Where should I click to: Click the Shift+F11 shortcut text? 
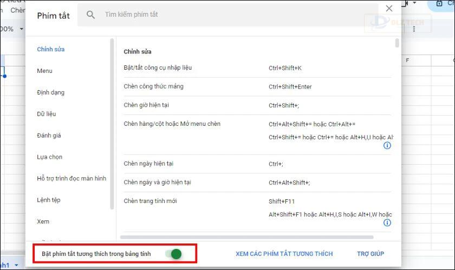(x=282, y=201)
